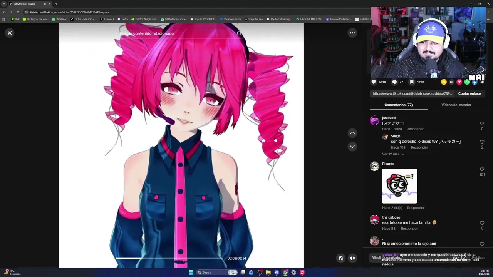The height and width of the screenshot is (277, 493).
Task: Go to the previous video with up arrow
Action: coord(352,133)
